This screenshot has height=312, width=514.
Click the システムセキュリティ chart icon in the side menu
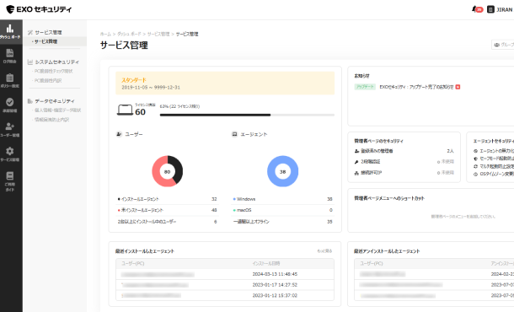(30, 62)
